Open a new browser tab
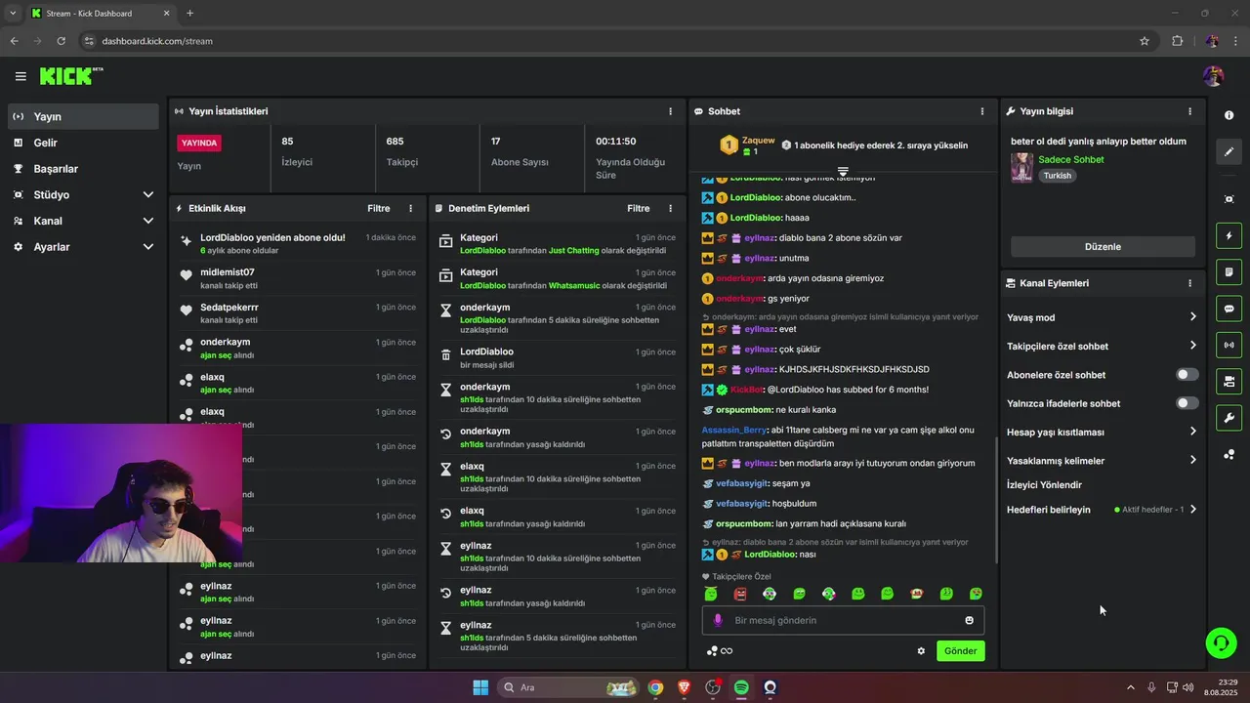This screenshot has width=1250, height=703. pyautogui.click(x=189, y=14)
